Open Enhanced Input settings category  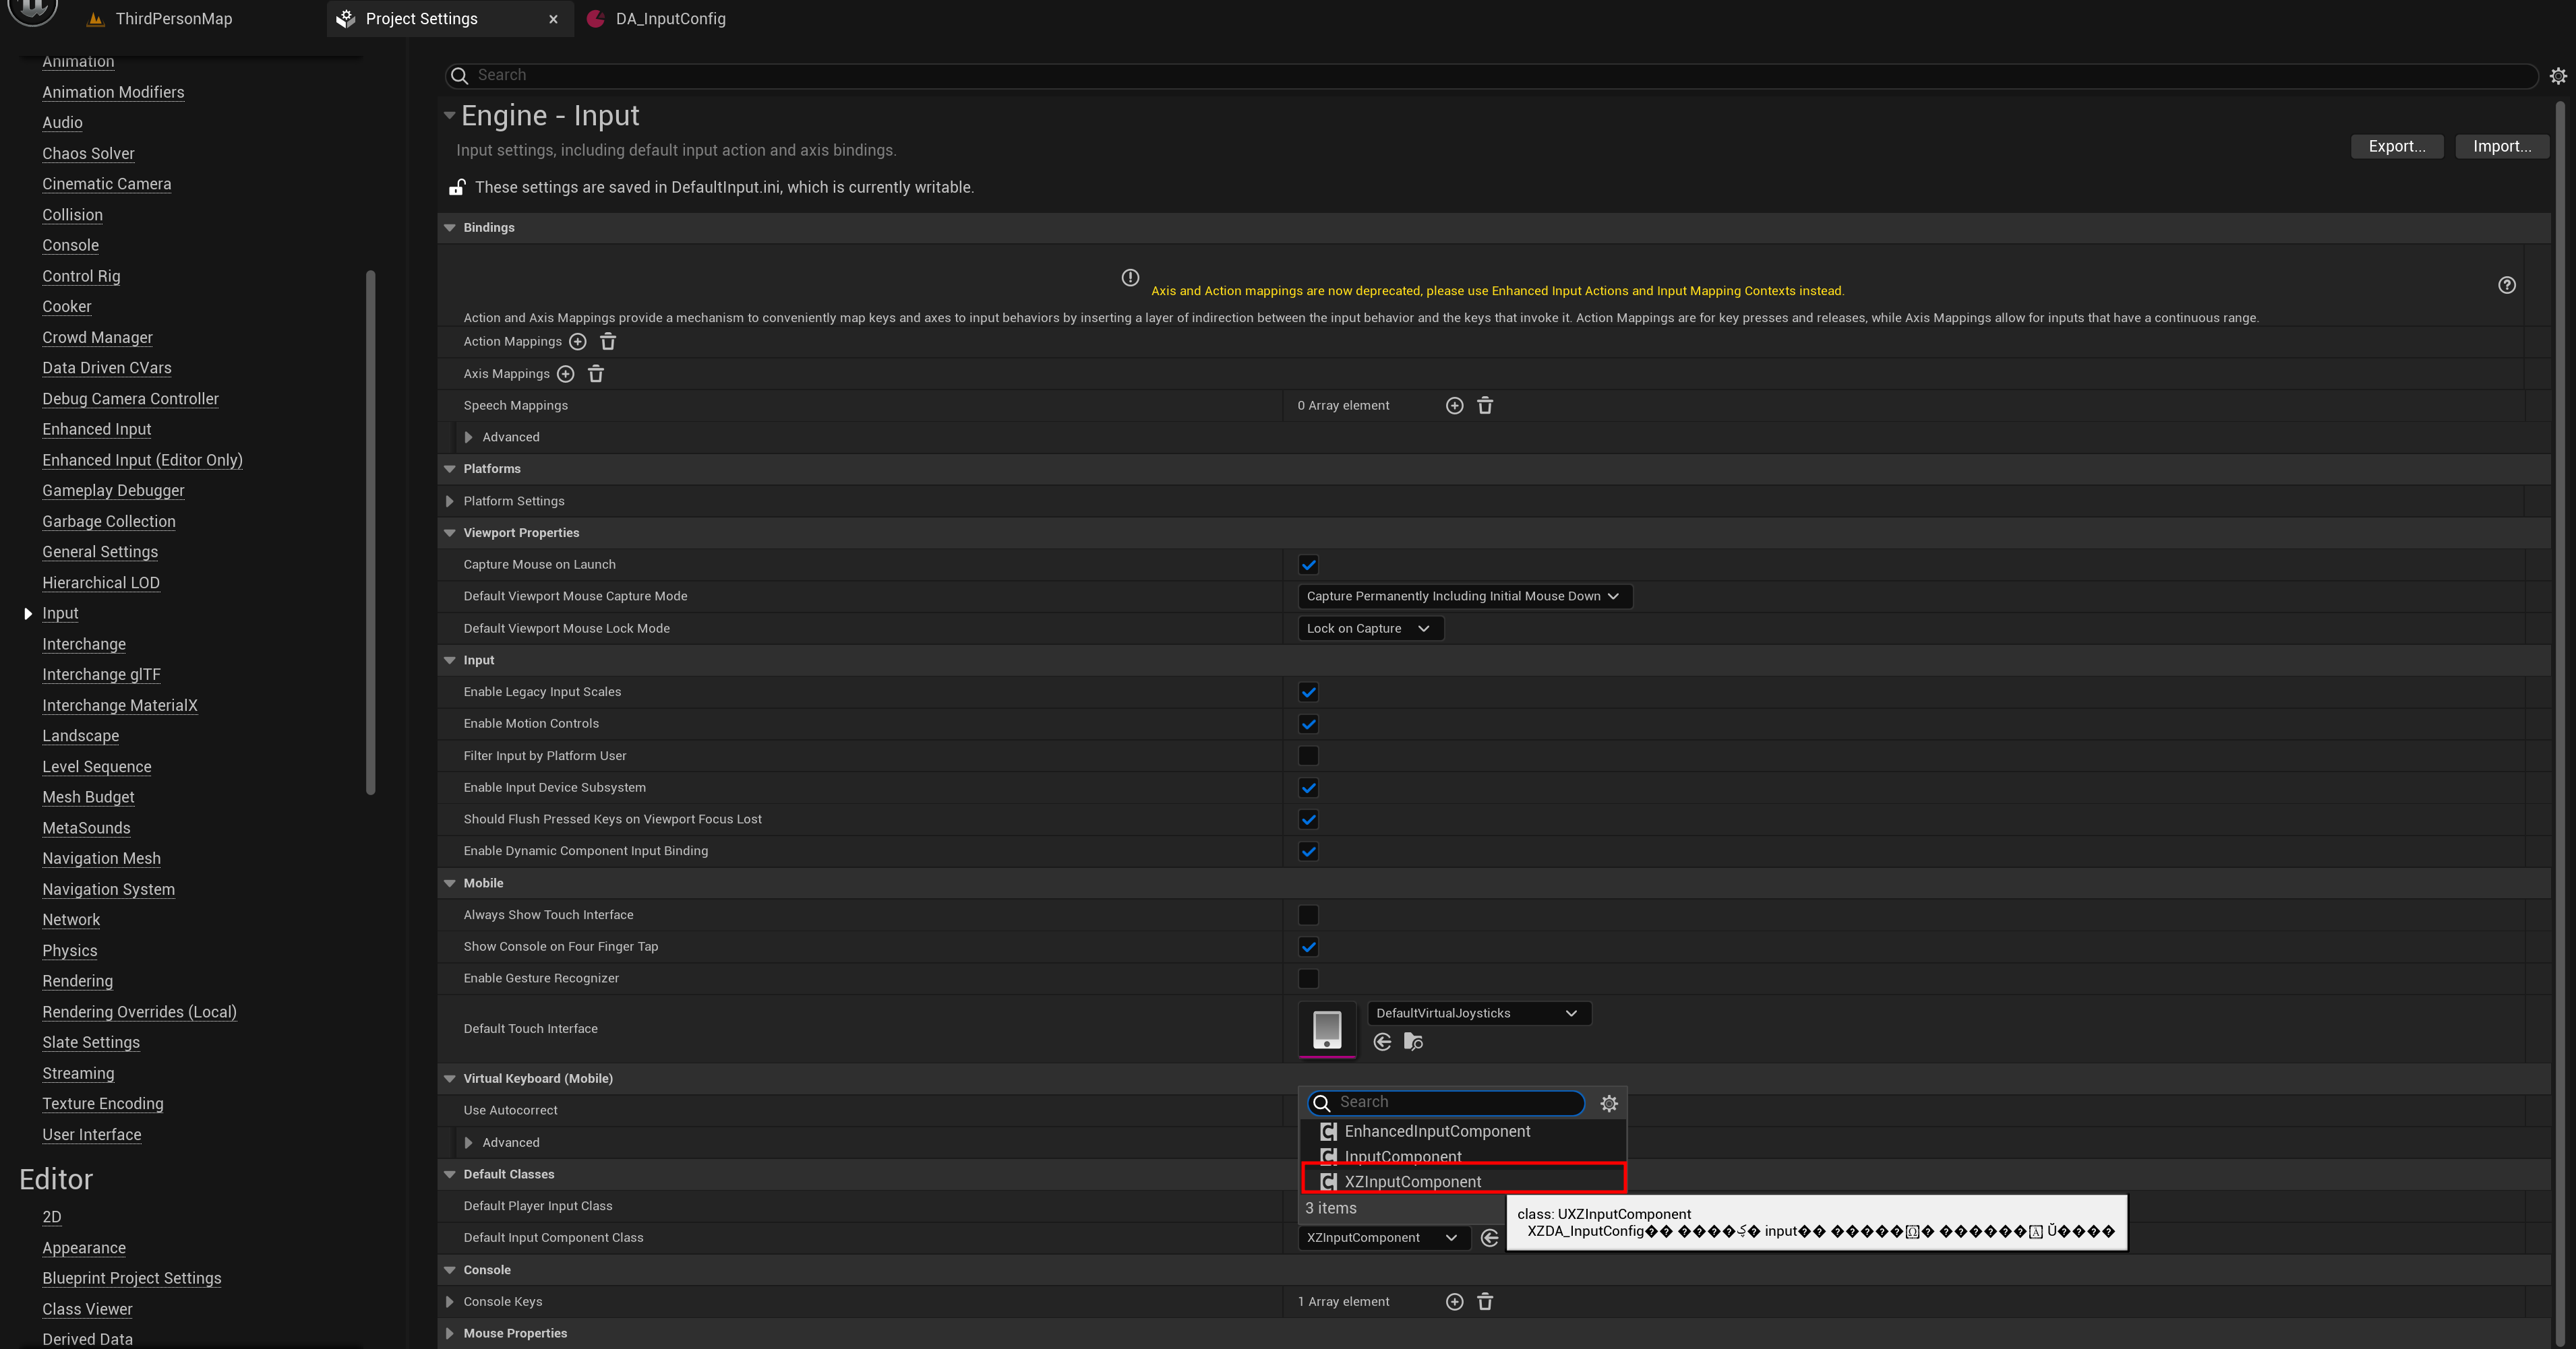[x=97, y=430]
